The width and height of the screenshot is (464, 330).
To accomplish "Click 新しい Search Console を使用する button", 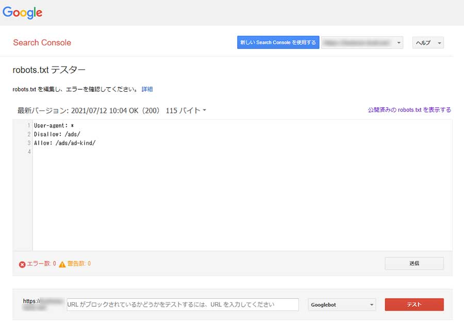I will click(x=278, y=43).
